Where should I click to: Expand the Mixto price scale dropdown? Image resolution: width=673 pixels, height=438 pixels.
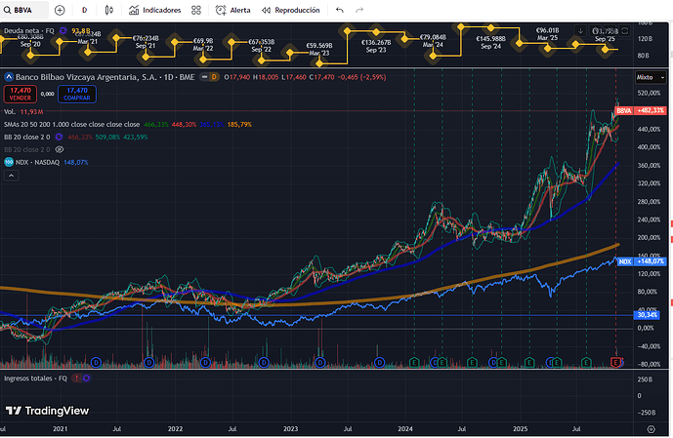644,75
